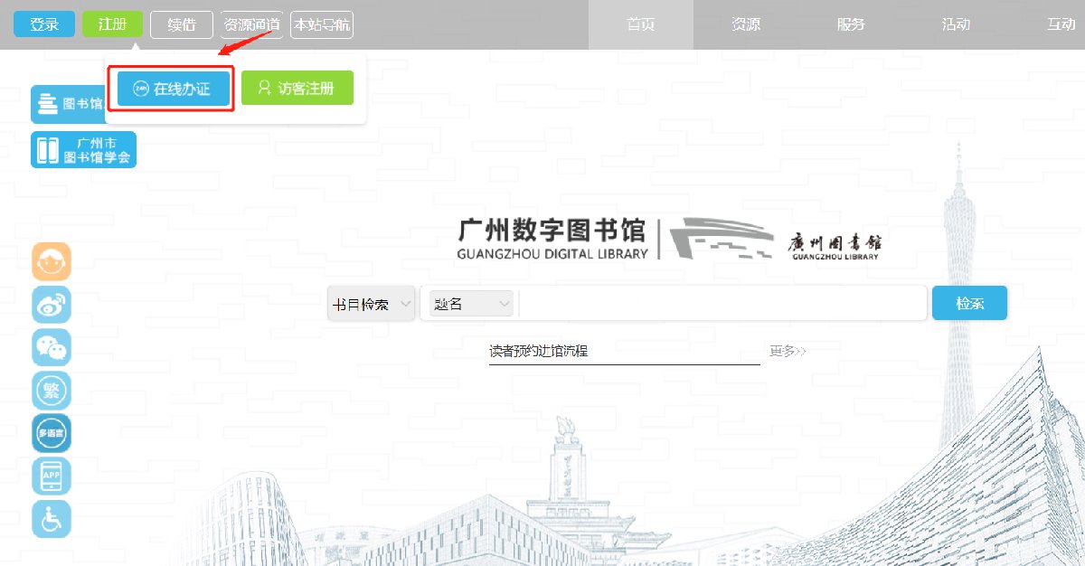The image size is (1085, 566).
Task: Switch to traditional Chinese 繁 icon
Action: (x=52, y=391)
